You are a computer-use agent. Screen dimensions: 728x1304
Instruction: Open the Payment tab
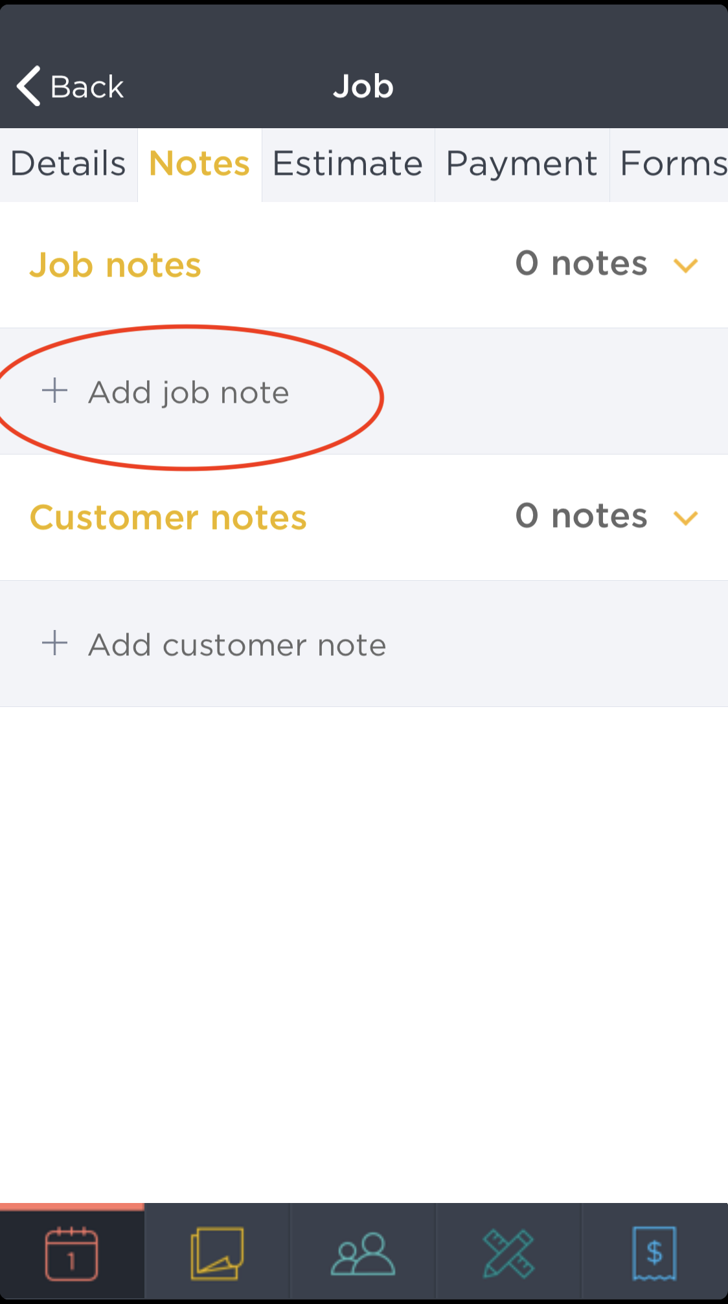522,164
